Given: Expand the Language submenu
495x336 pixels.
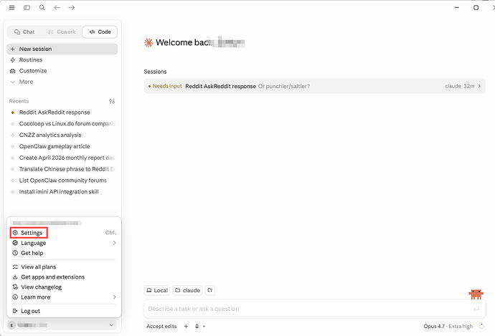Looking at the screenshot, I should pos(64,243).
